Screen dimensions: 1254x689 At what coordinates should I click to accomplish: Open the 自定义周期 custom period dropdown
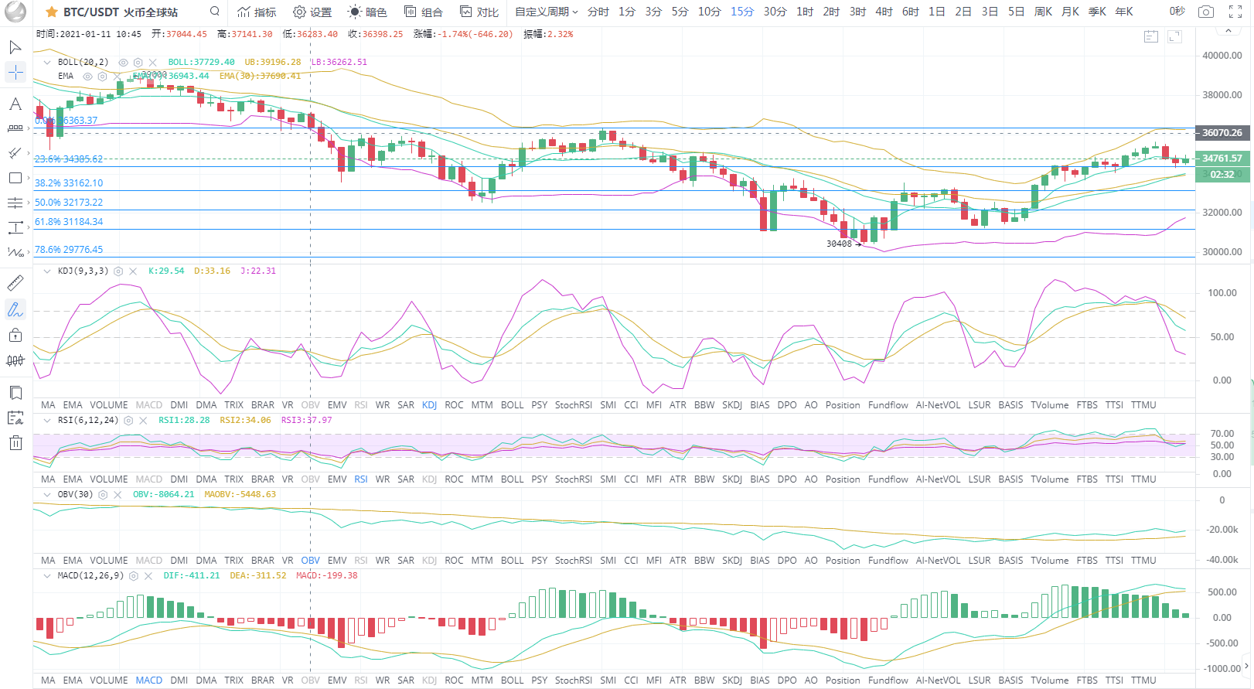coord(547,12)
